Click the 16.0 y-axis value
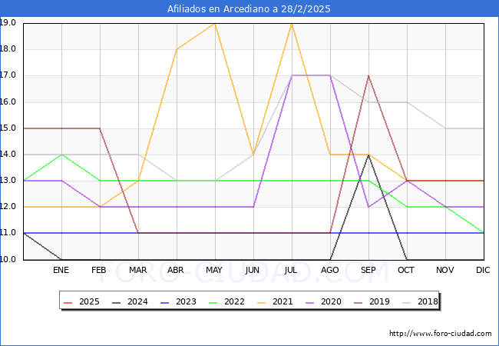This screenshot has height=346, width=499. coord(8,102)
